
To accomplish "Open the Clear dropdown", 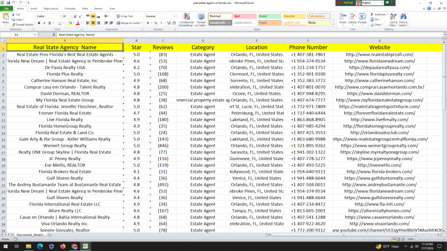I will pos(377,25).
